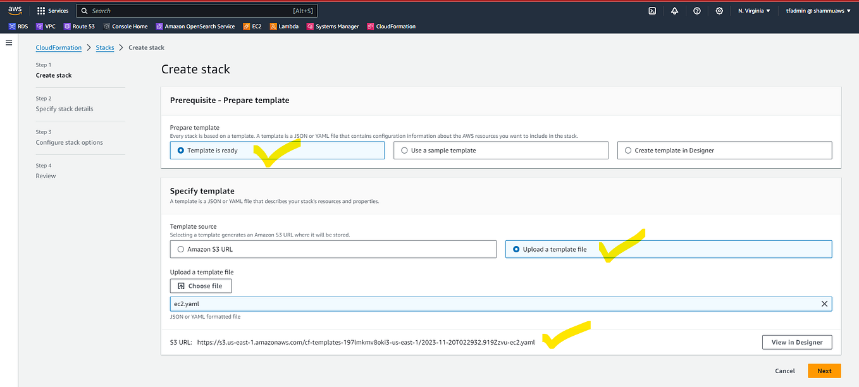Open the tfadmin account menu
Viewport: 859px width, 387px height.
[818, 11]
